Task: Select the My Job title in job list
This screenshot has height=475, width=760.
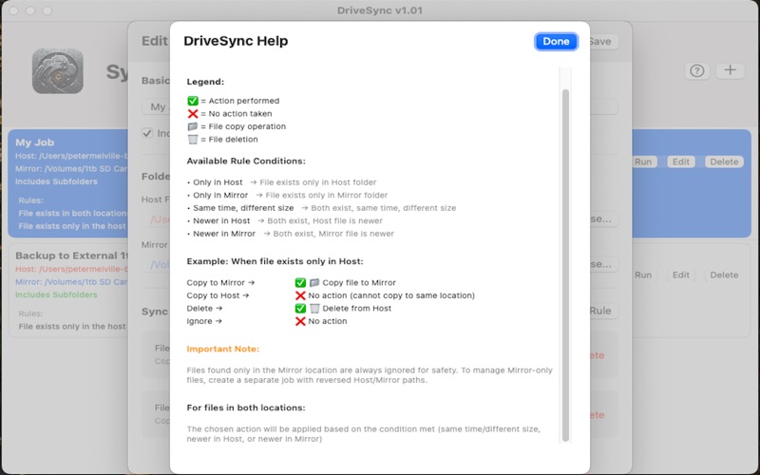Action: [35, 142]
